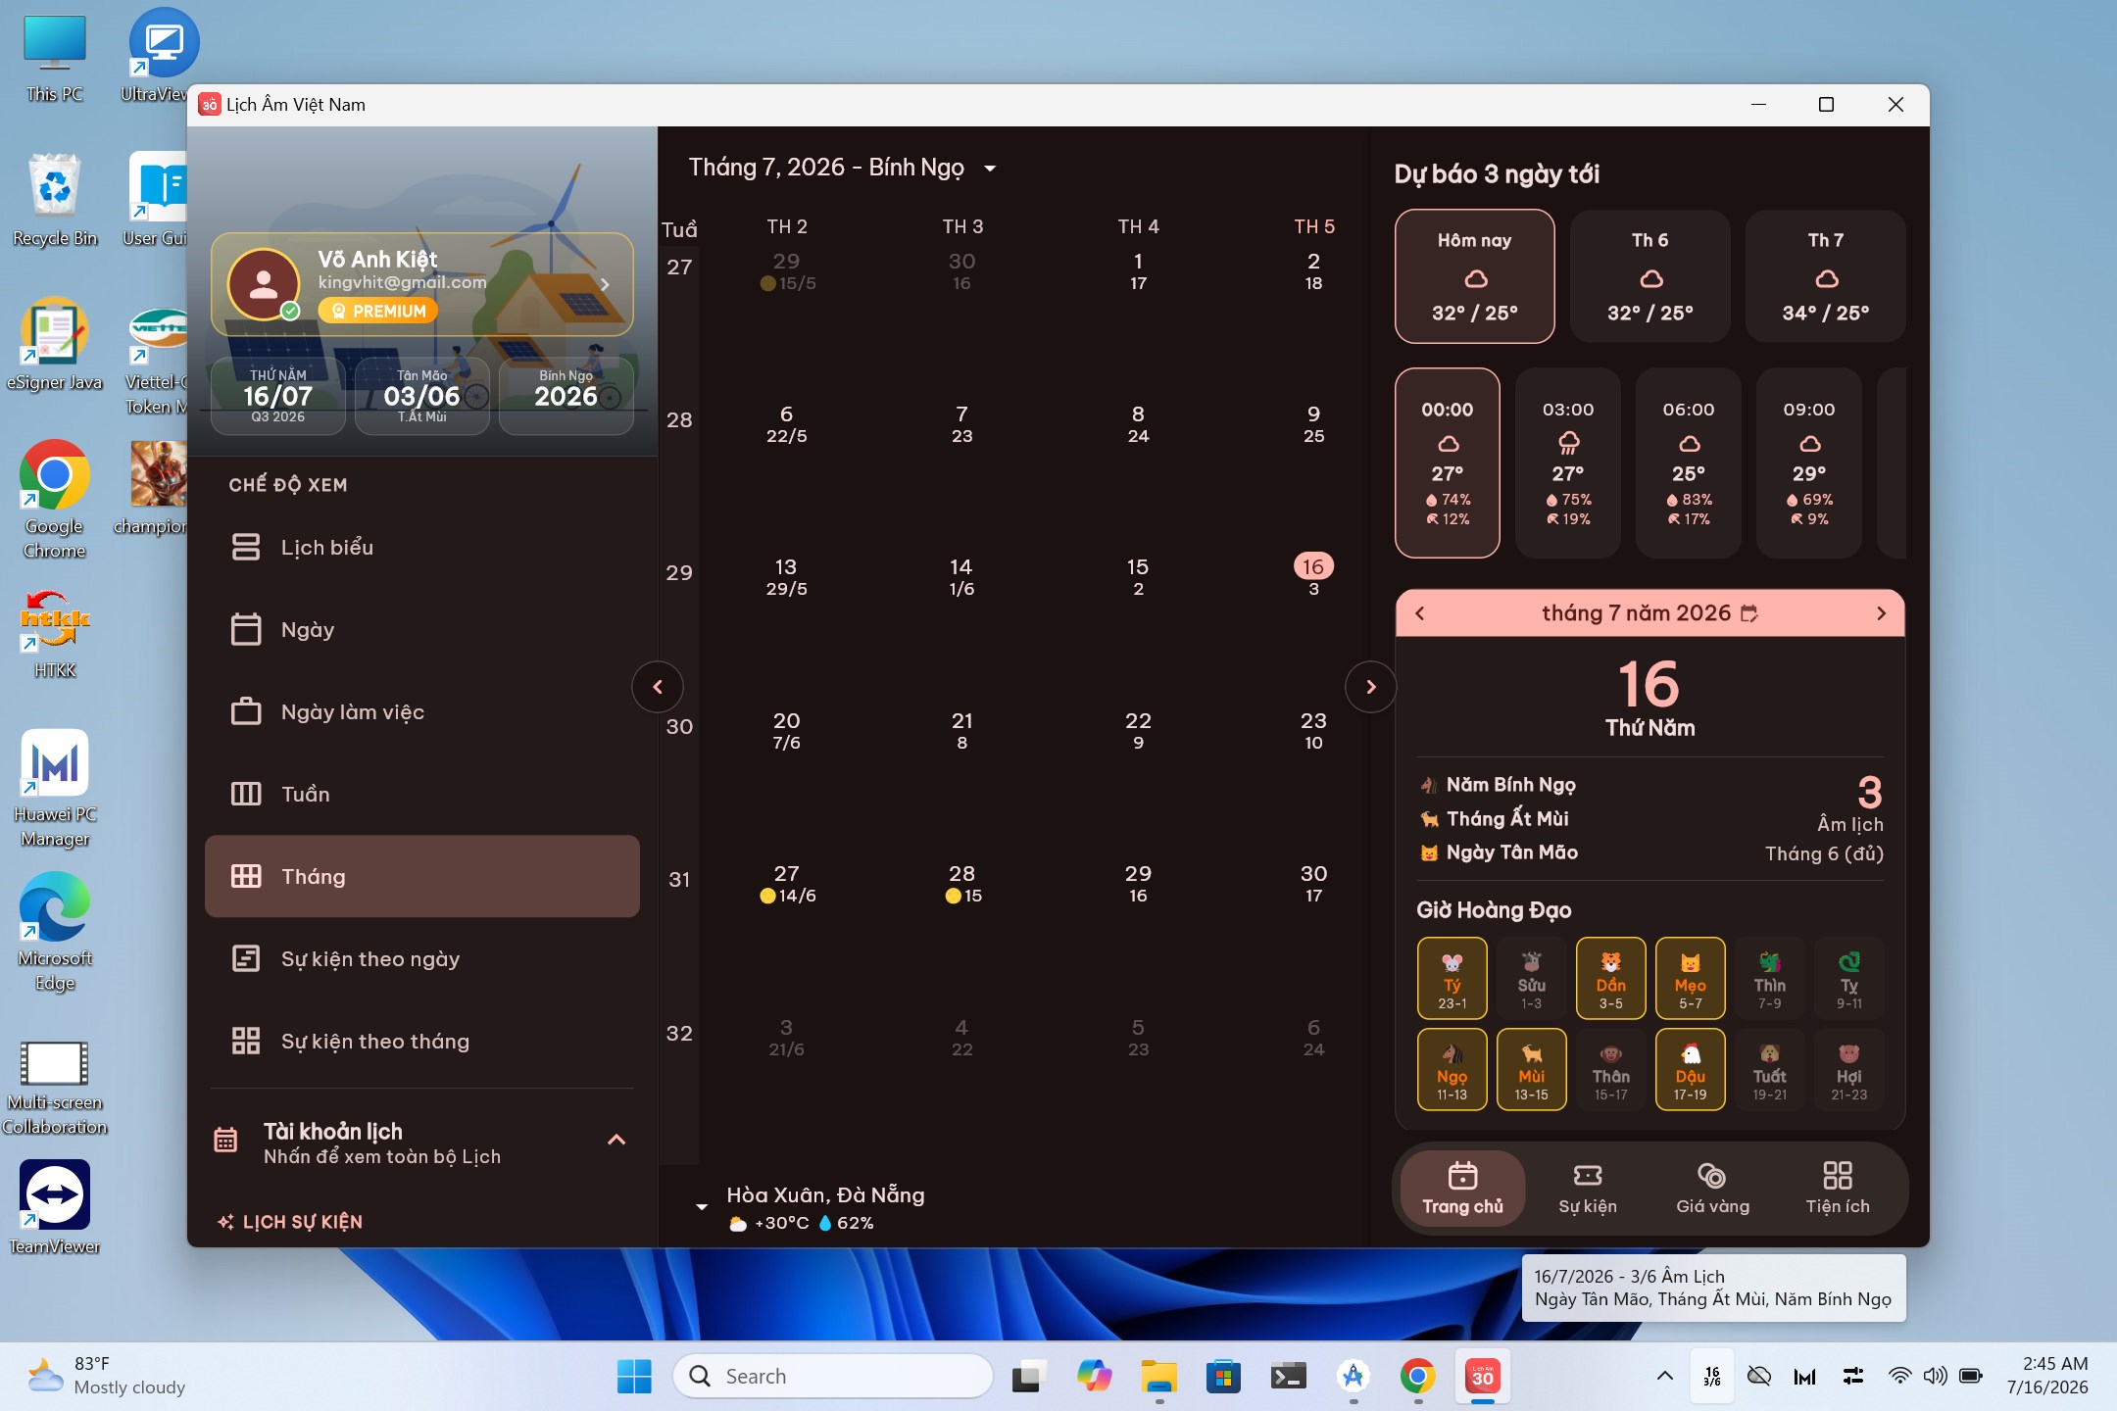Select Ngày làm việc view mode

(421, 711)
